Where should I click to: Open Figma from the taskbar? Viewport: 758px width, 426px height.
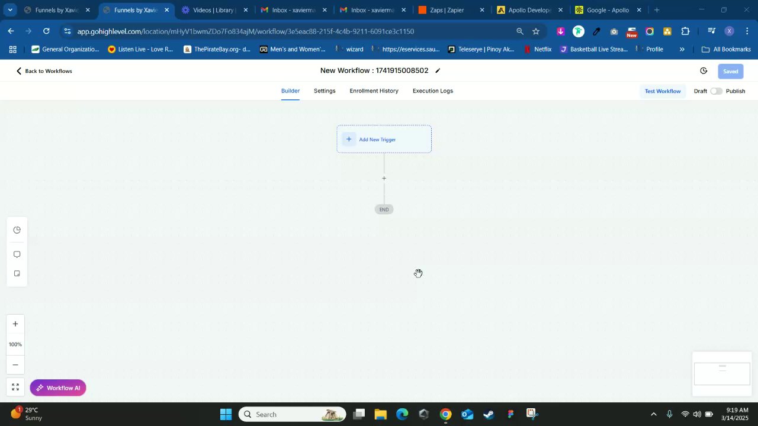510,414
